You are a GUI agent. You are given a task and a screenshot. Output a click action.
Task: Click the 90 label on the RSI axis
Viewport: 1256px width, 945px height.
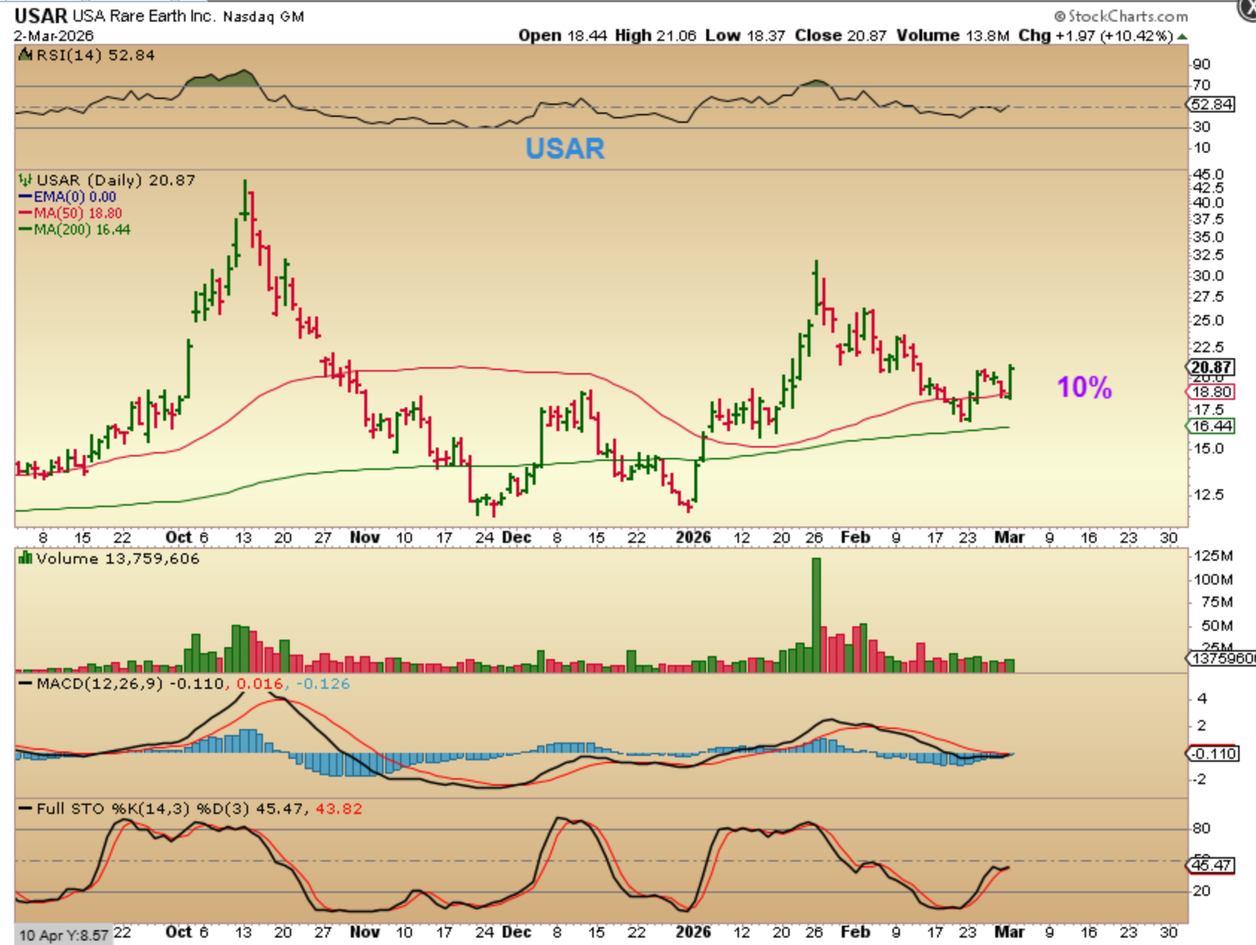1202,64
